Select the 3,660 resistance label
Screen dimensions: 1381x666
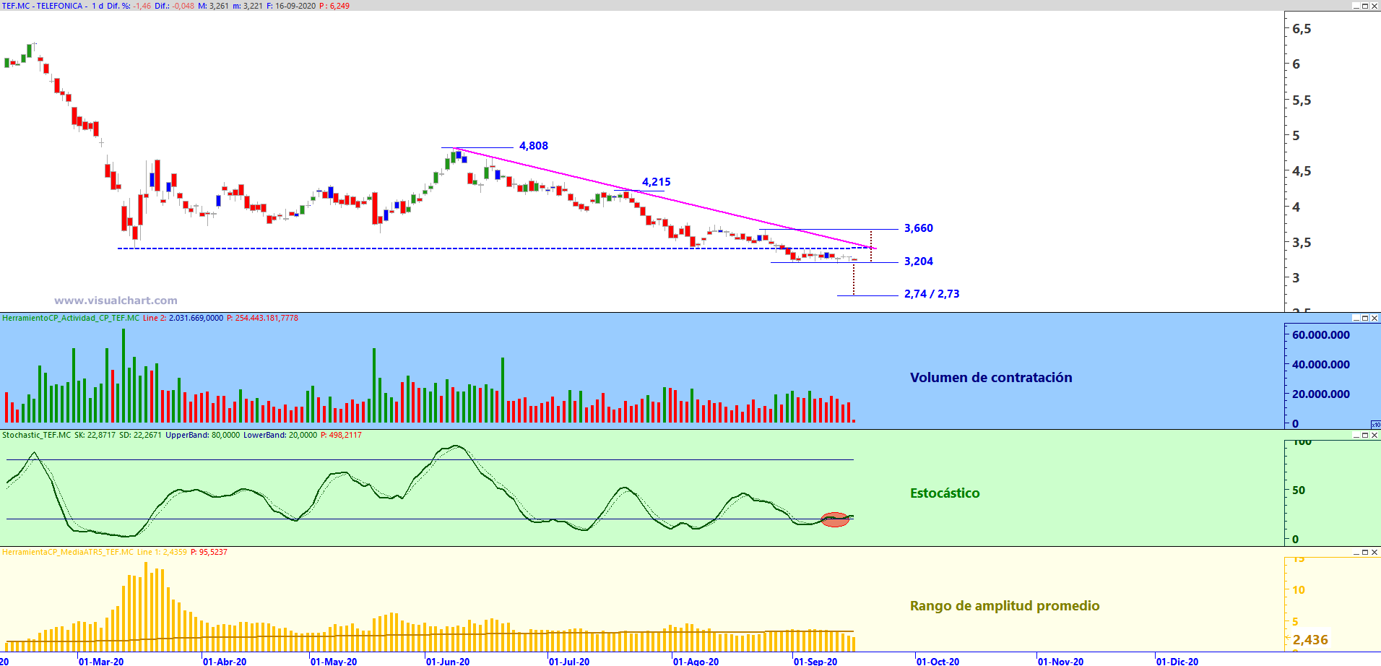tap(919, 228)
